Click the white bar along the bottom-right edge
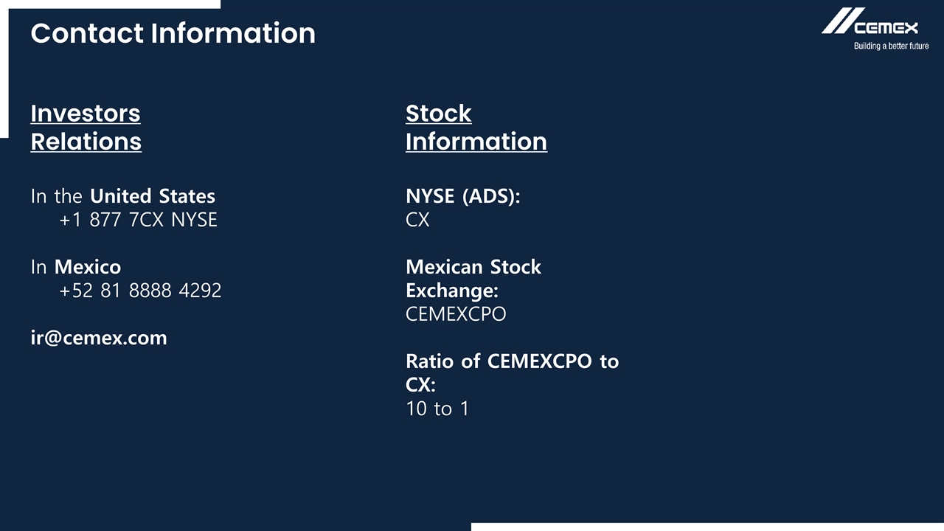The width and height of the screenshot is (944, 531). click(x=707, y=527)
